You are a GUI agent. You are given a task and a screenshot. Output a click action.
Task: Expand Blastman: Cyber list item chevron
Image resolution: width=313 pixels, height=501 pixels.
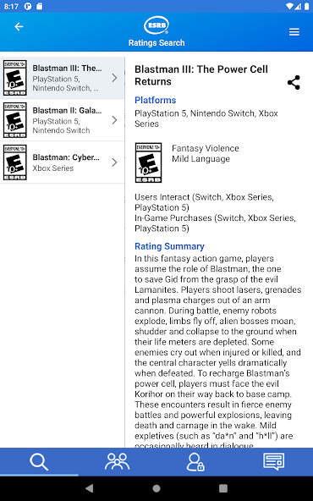pos(115,162)
